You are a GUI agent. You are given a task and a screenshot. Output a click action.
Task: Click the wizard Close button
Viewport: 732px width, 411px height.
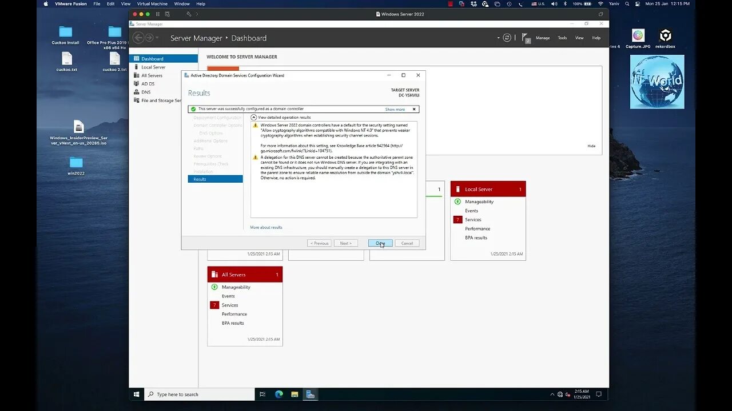click(380, 243)
